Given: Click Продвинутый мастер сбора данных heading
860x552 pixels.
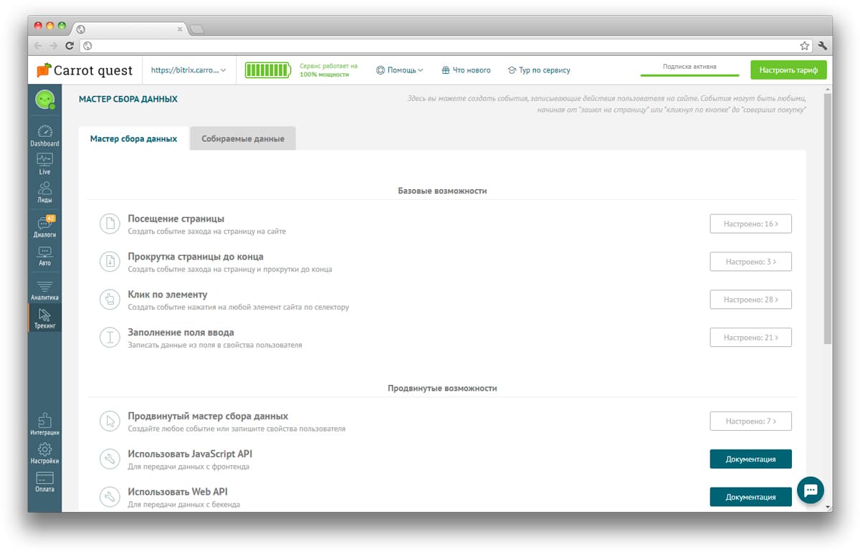Looking at the screenshot, I should [208, 416].
